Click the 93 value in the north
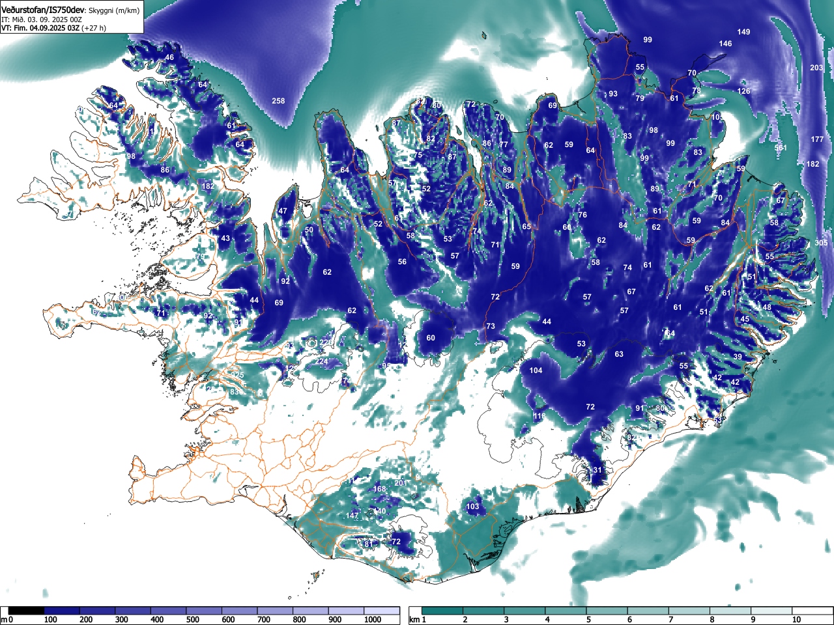This screenshot has width=834, height=625. point(613,94)
